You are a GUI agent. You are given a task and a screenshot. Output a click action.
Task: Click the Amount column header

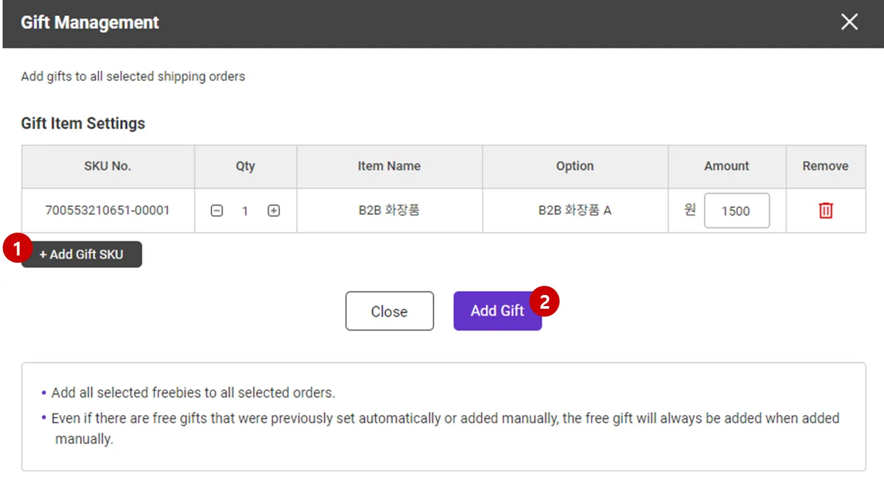point(726,166)
